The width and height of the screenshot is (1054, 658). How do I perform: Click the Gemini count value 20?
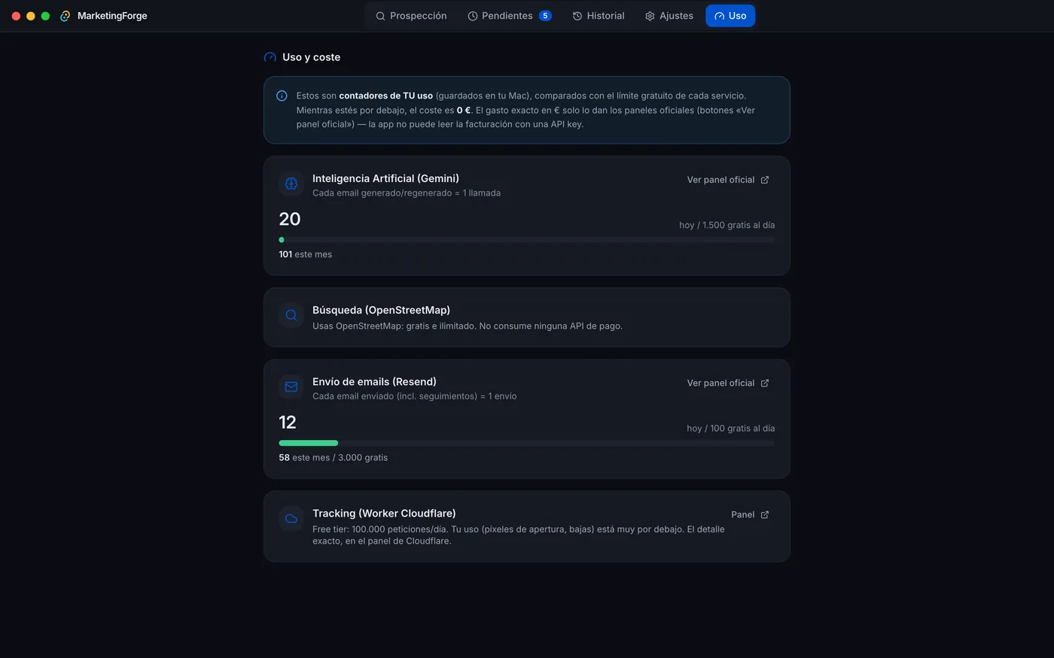[290, 219]
